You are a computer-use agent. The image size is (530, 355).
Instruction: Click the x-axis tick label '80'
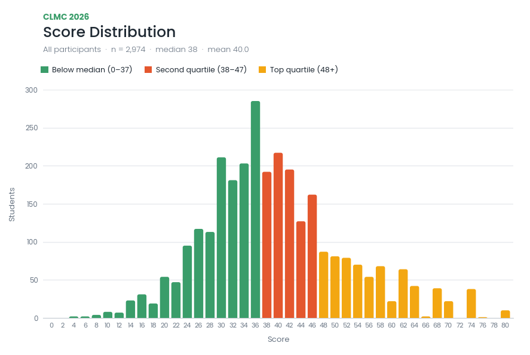coord(505,325)
